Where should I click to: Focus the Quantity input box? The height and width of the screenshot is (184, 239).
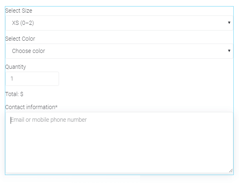(32, 79)
